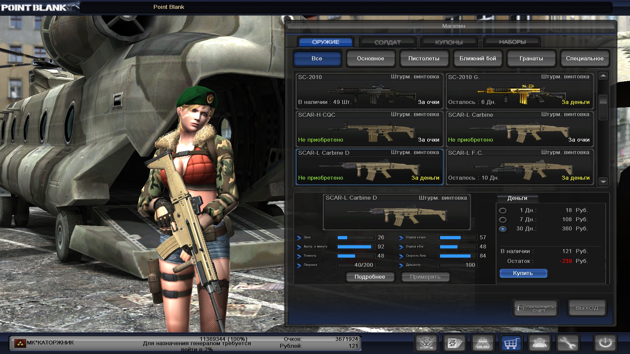Image resolution: width=630 pixels, height=354 pixels.
Task: Open settings via the wrench icon
Action: click(x=568, y=343)
